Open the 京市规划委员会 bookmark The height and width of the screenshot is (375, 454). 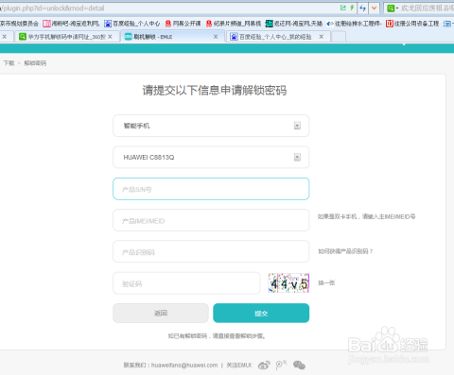click(x=19, y=24)
